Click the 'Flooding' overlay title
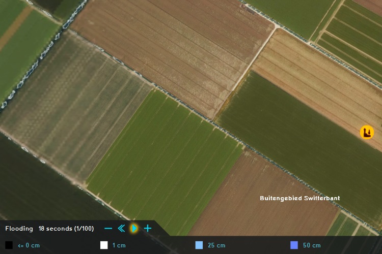The image size is (382, 254). pos(19,229)
